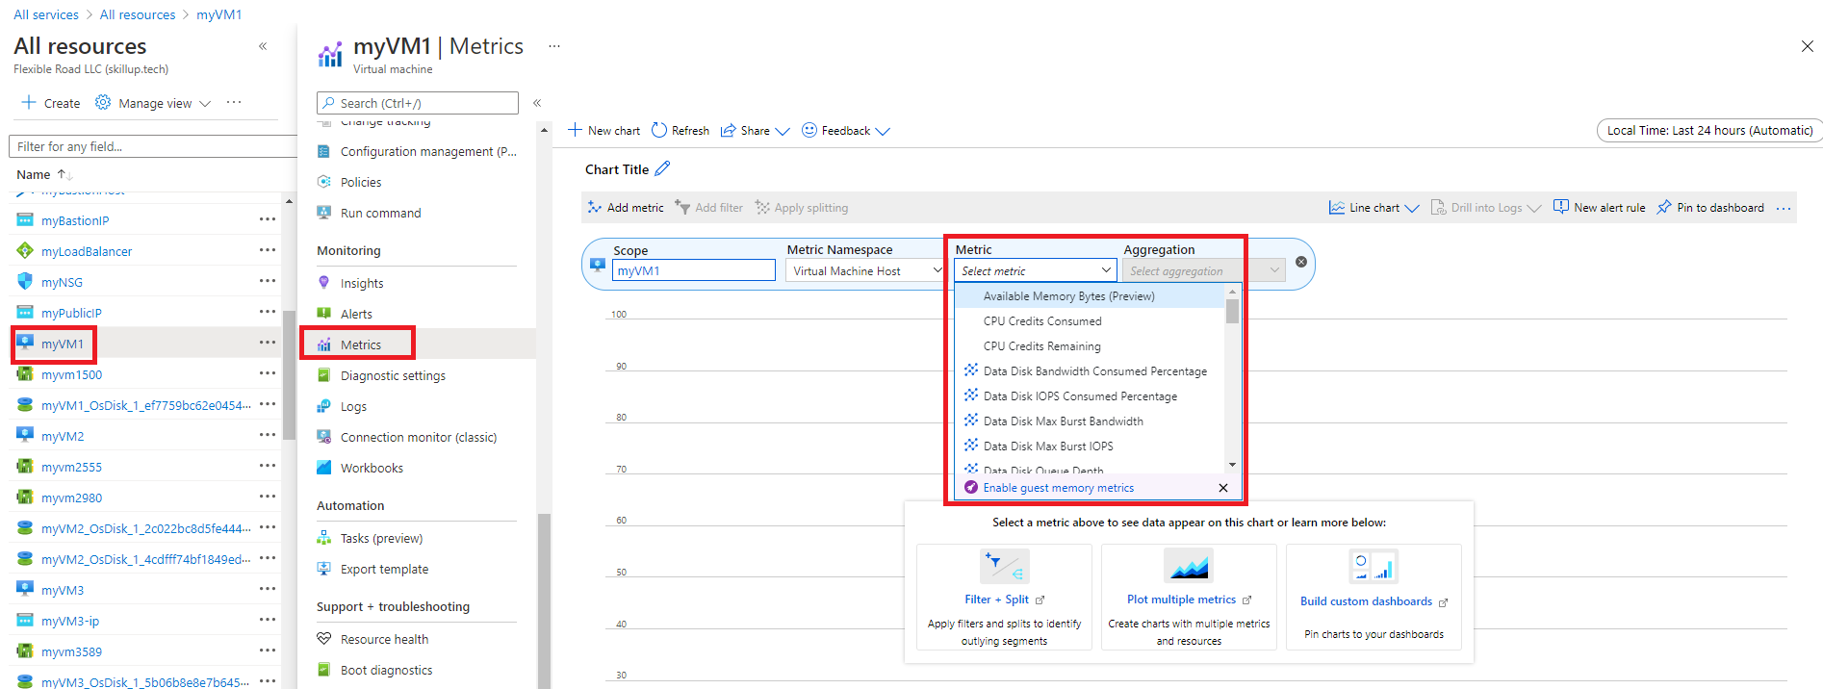
Task: Click Enable guest memory metrics link
Action: [1058, 488]
